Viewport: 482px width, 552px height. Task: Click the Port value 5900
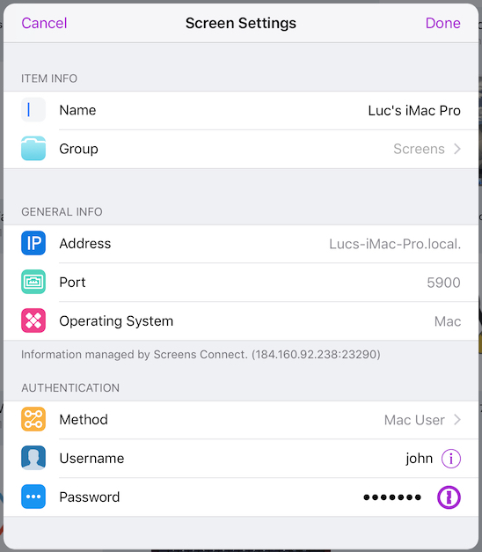click(x=443, y=283)
